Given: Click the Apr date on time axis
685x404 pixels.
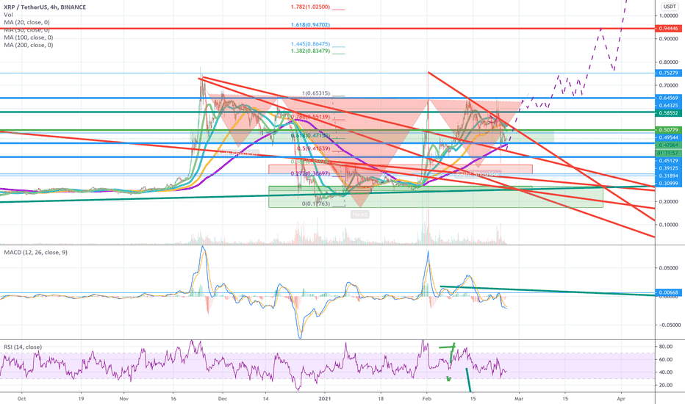Looking at the screenshot, I should pos(621,399).
